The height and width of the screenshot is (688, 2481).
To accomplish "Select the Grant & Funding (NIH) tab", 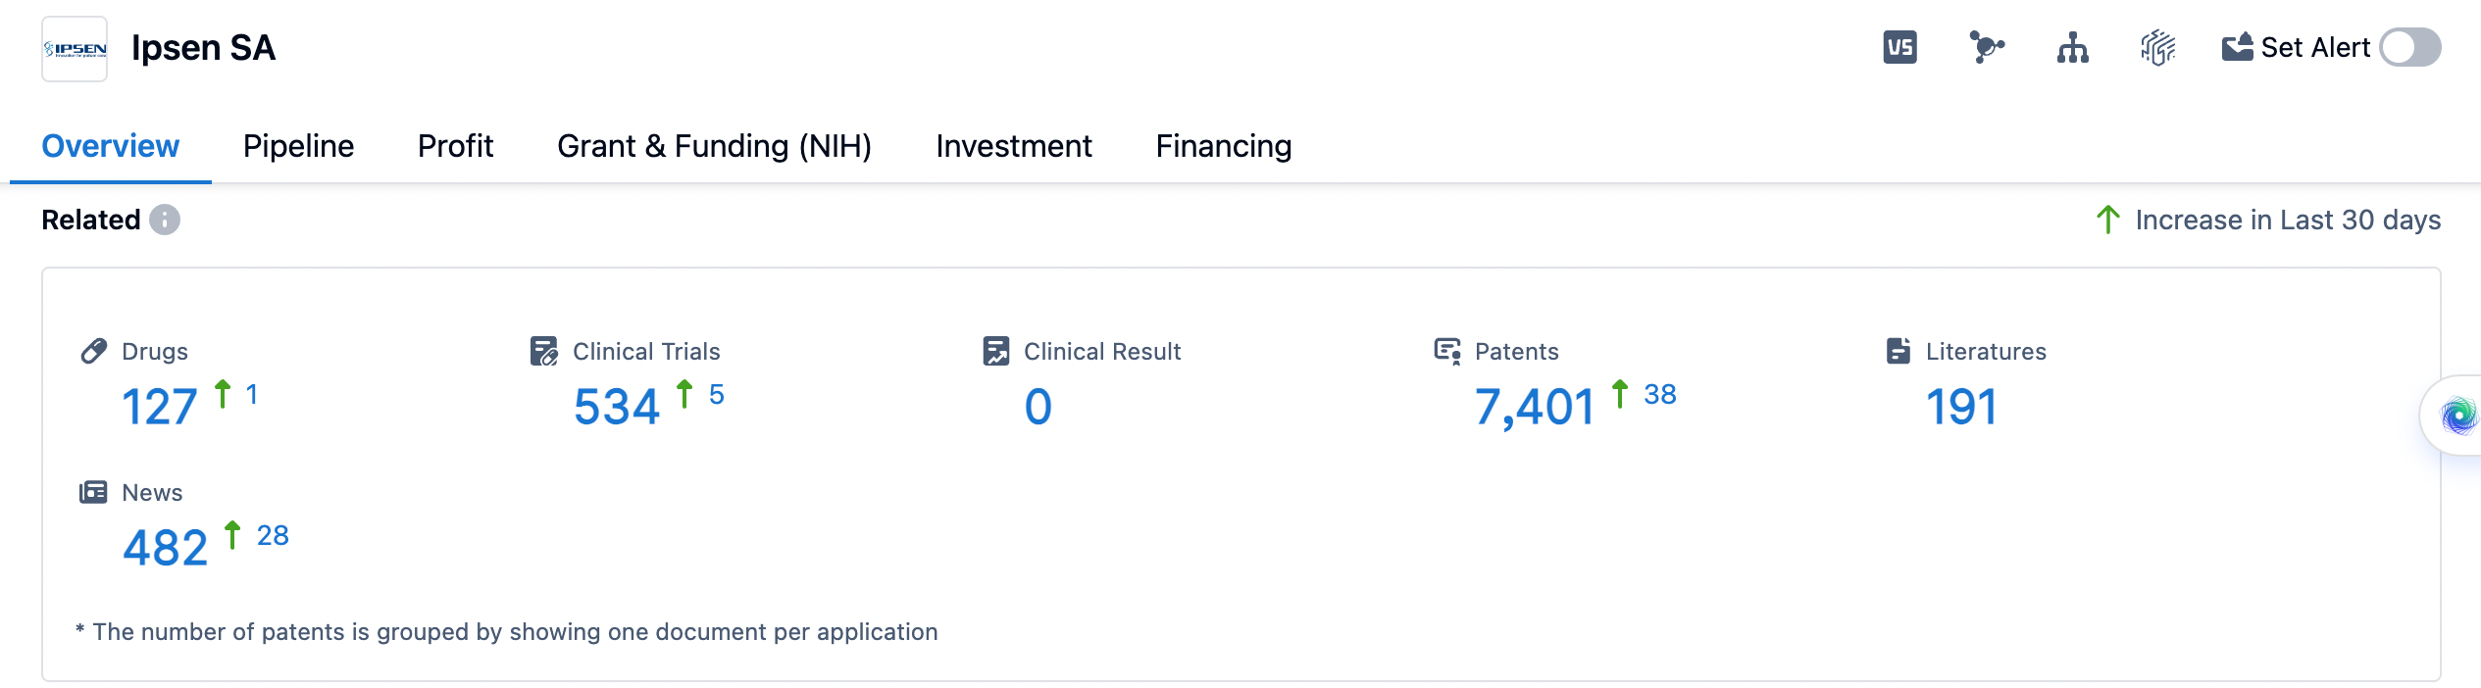I will tap(714, 146).
